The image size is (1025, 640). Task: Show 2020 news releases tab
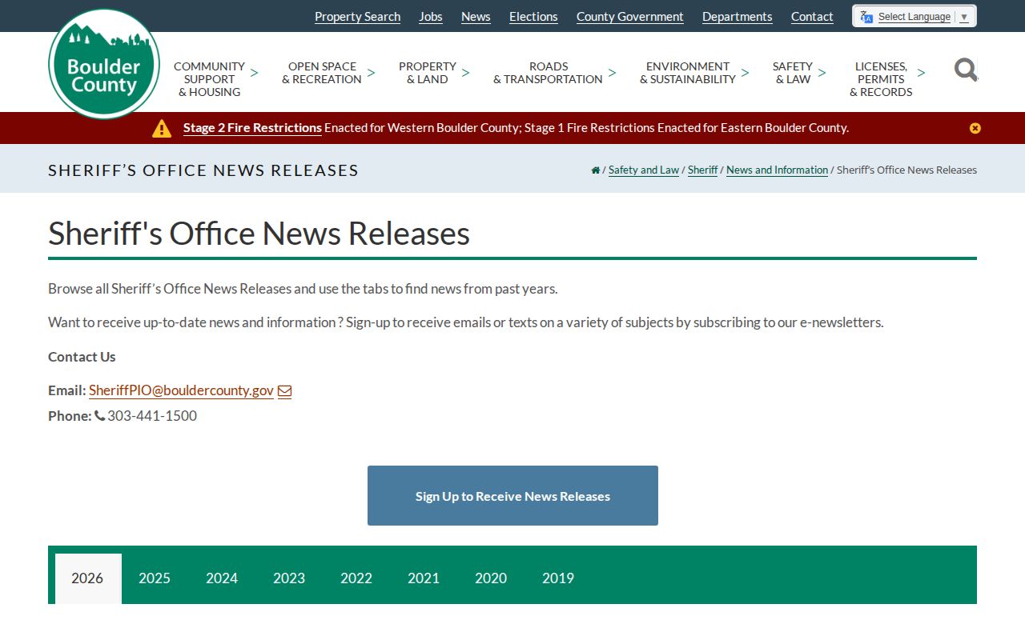point(491,578)
